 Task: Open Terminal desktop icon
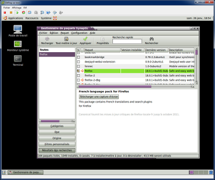18,61
